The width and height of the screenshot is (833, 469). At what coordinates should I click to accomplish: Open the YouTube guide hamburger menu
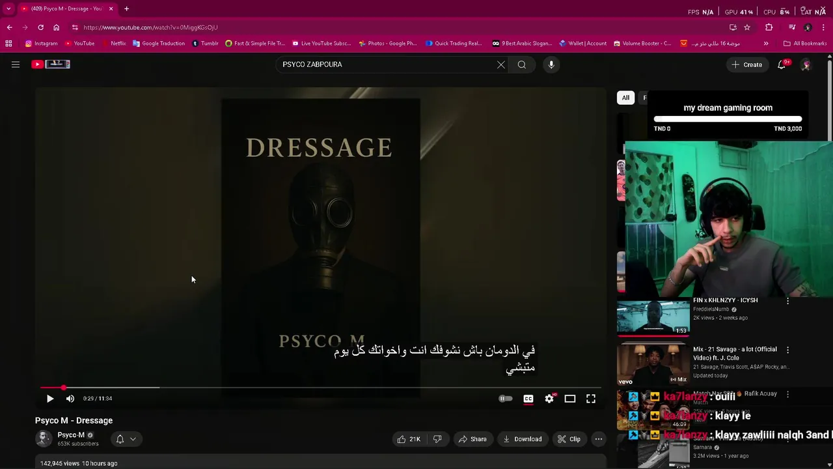16,64
